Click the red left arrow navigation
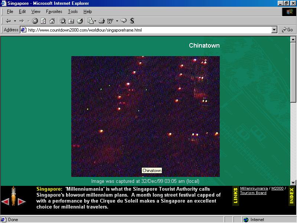Viewport: 297px width, 223px height. click(5, 201)
